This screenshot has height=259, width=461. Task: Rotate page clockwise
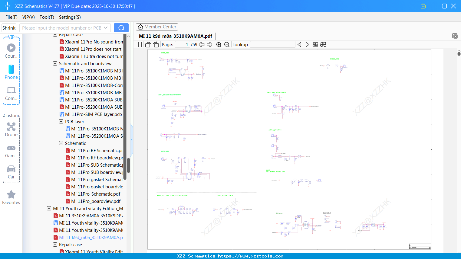(156, 45)
